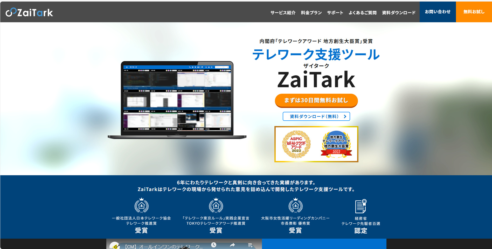Click the 認定 text under 経産省
Viewport: 492px width, 249px height.
(361, 231)
